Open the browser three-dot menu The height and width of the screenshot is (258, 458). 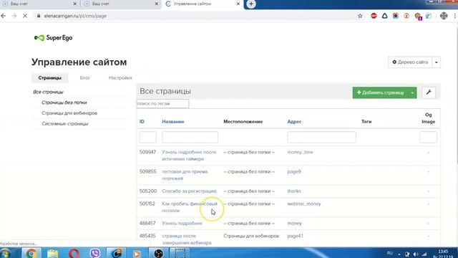pyautogui.click(x=455, y=16)
